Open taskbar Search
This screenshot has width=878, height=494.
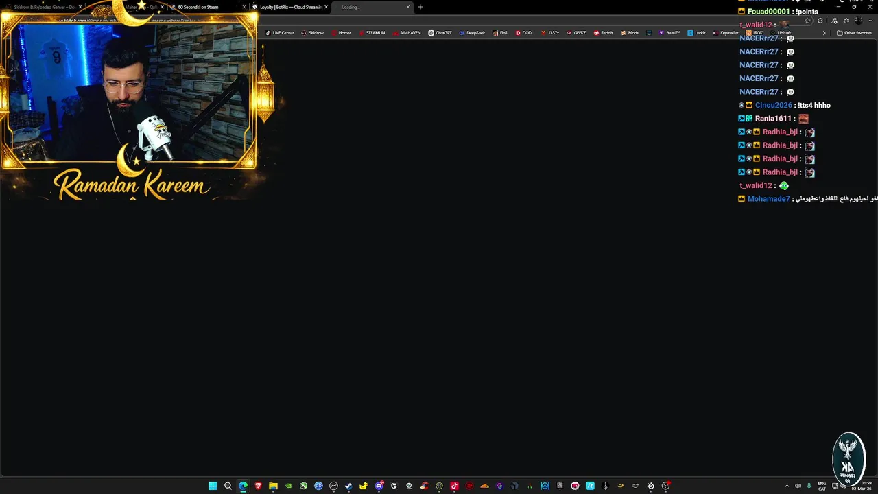[228, 486]
